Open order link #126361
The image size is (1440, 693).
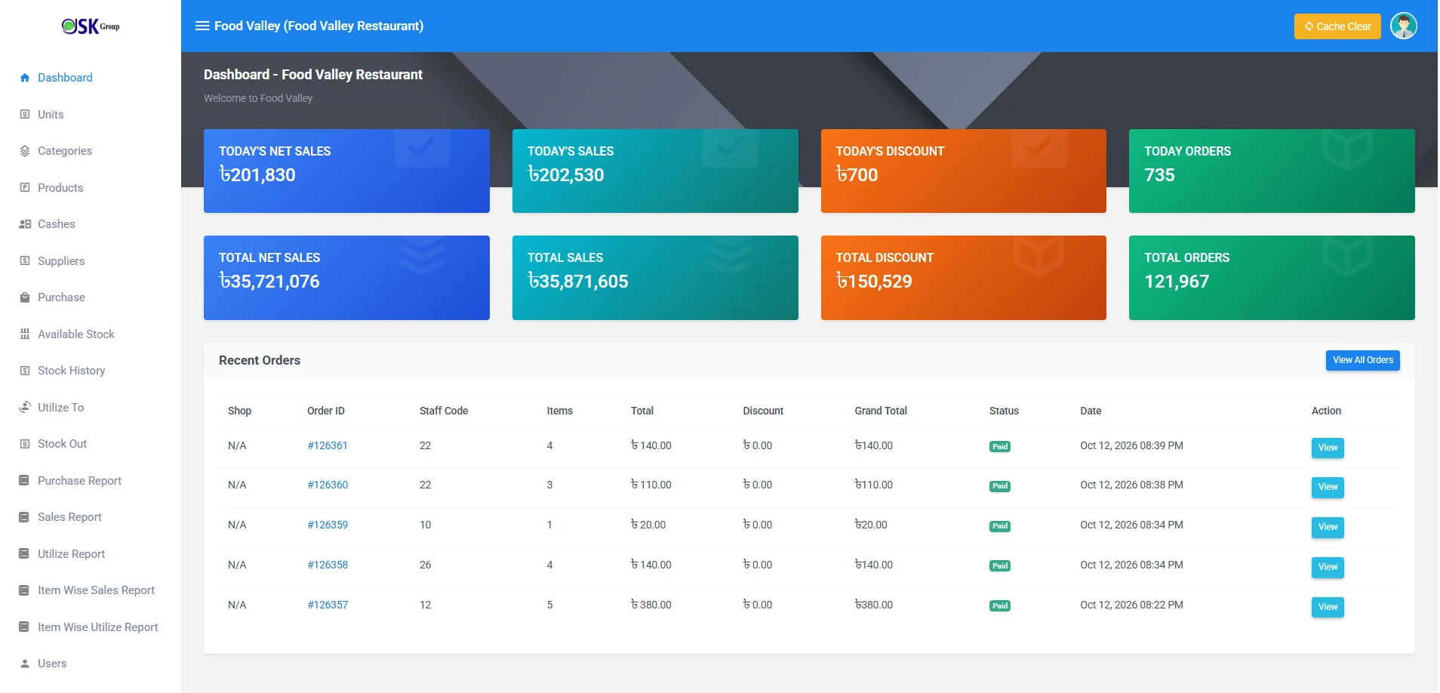point(328,445)
